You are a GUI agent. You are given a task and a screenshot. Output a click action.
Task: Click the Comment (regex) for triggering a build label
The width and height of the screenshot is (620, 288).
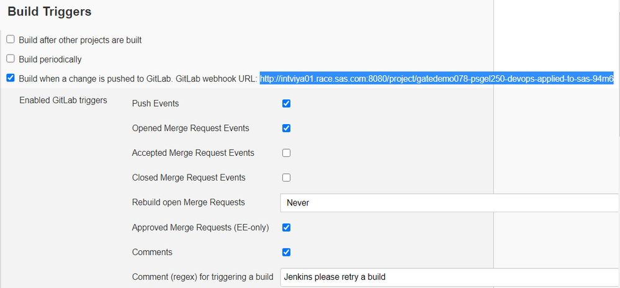point(202,277)
